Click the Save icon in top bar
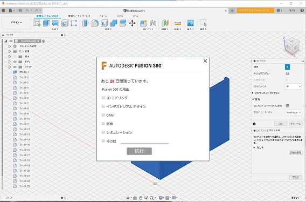The image size is (306, 202). tap(20, 10)
